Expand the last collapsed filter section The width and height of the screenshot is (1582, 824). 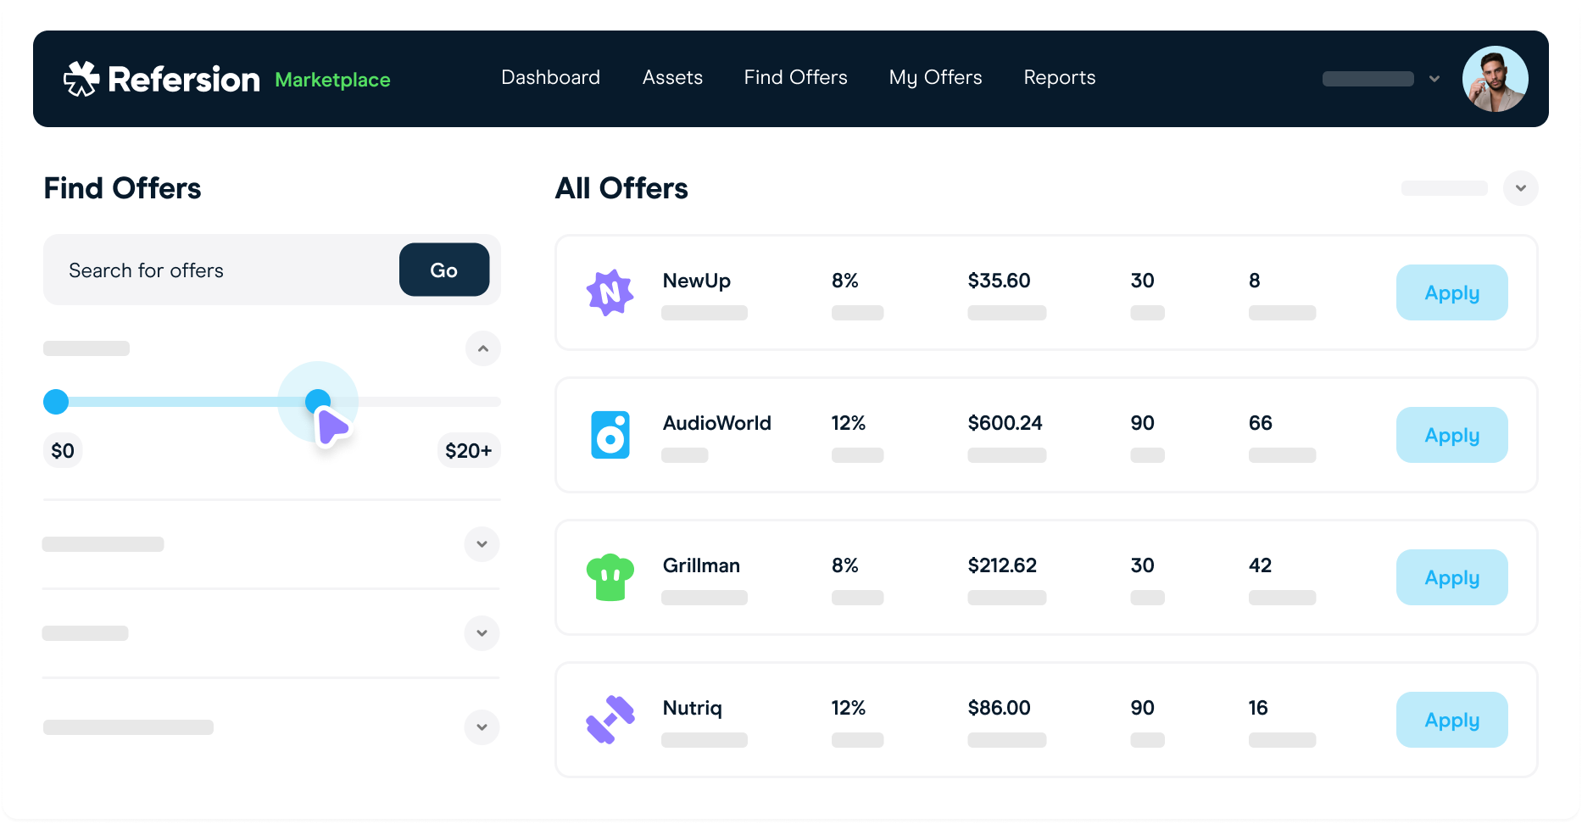coord(482,727)
